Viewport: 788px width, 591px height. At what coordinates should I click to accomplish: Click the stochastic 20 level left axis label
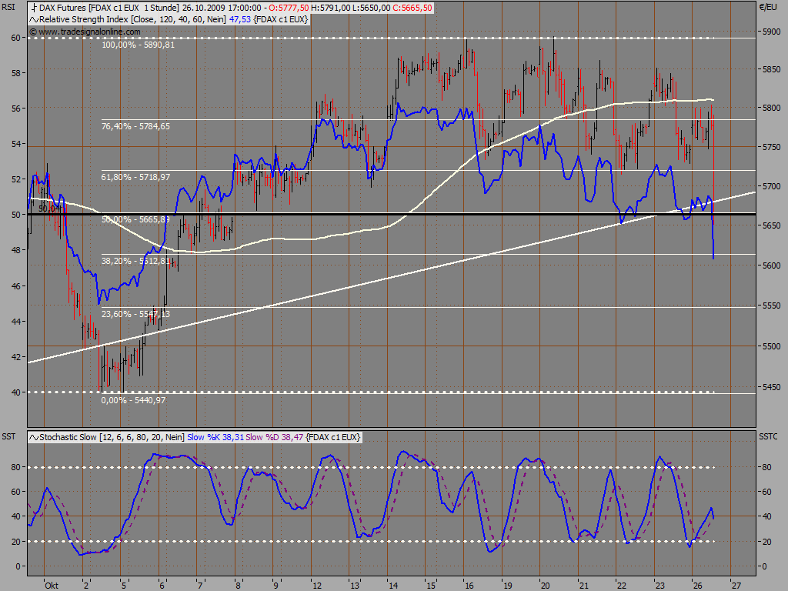click(x=15, y=542)
